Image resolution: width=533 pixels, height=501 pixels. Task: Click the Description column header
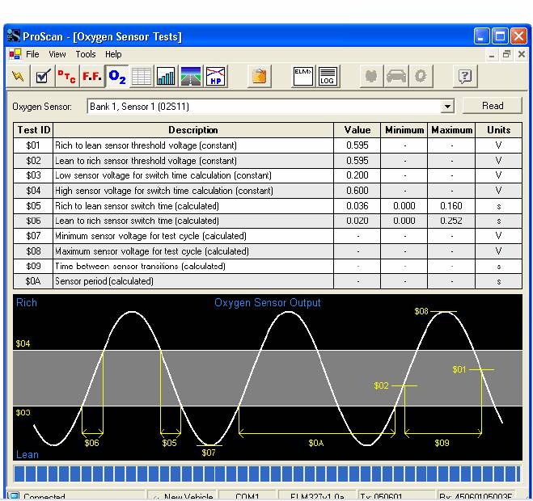(x=193, y=130)
